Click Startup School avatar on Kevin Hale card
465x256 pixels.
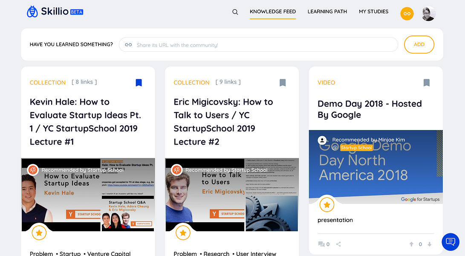click(x=33, y=170)
